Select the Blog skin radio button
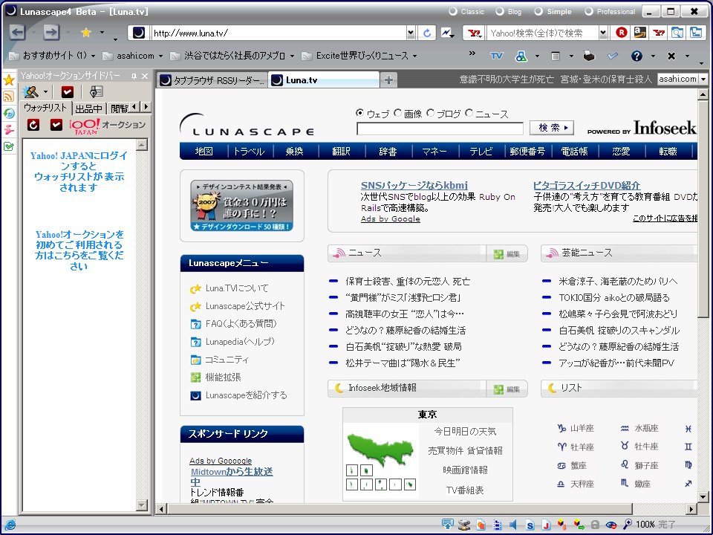The height and width of the screenshot is (535, 713). (x=500, y=11)
